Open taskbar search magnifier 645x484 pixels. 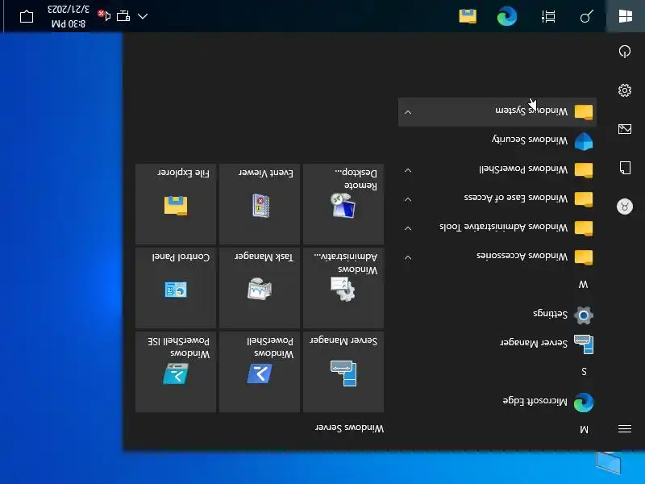coord(587,16)
